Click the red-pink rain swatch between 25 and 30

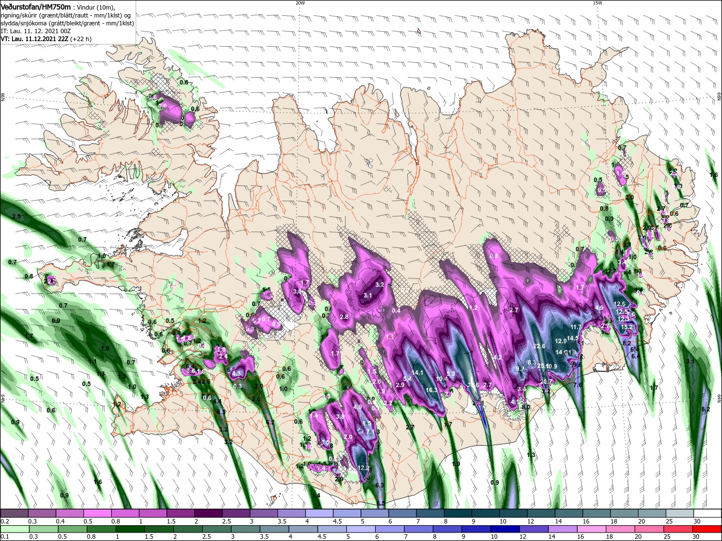[678, 529]
